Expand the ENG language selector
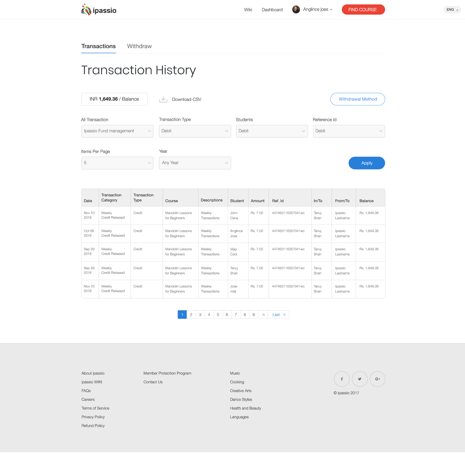 pos(452,10)
